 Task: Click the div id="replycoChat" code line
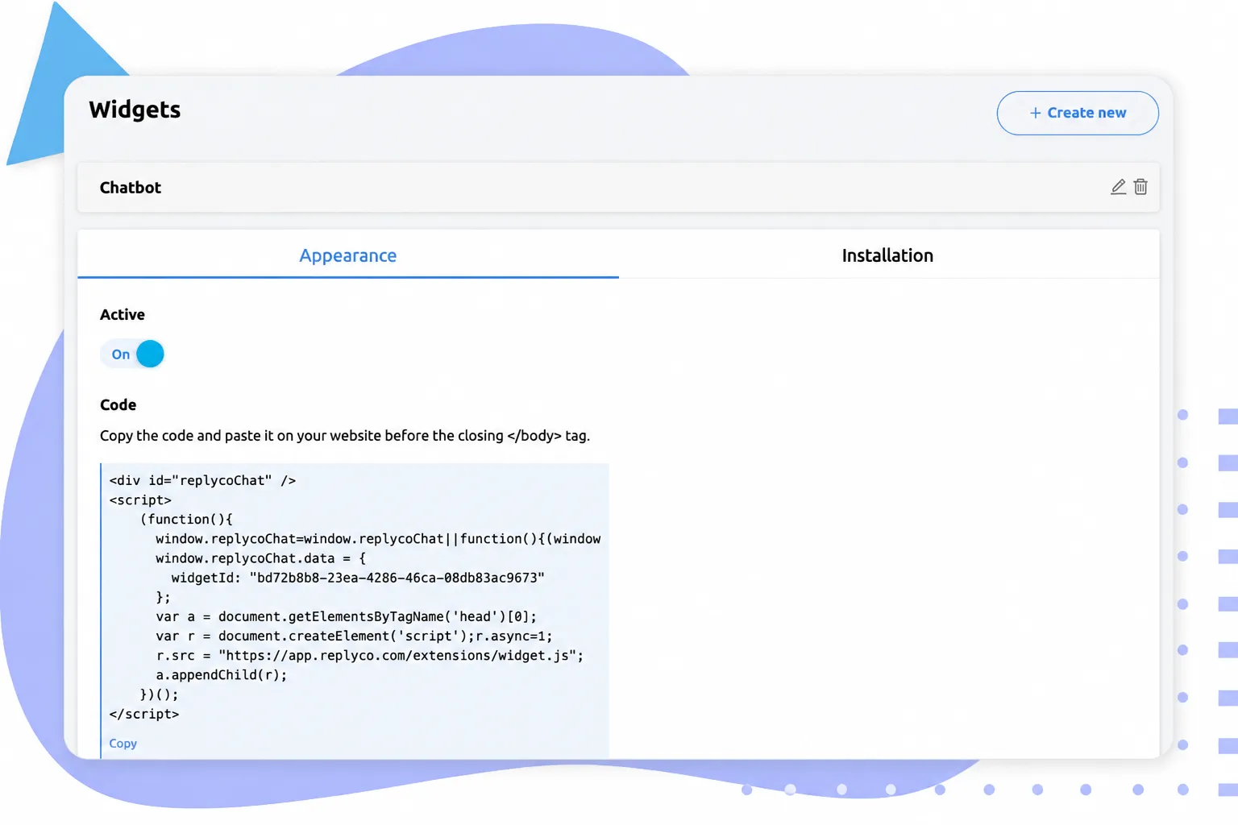[x=202, y=481]
